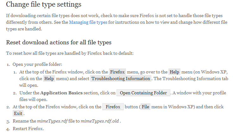Click the Firefox menu label in step one
The image size is (233, 133).
point(117,72)
